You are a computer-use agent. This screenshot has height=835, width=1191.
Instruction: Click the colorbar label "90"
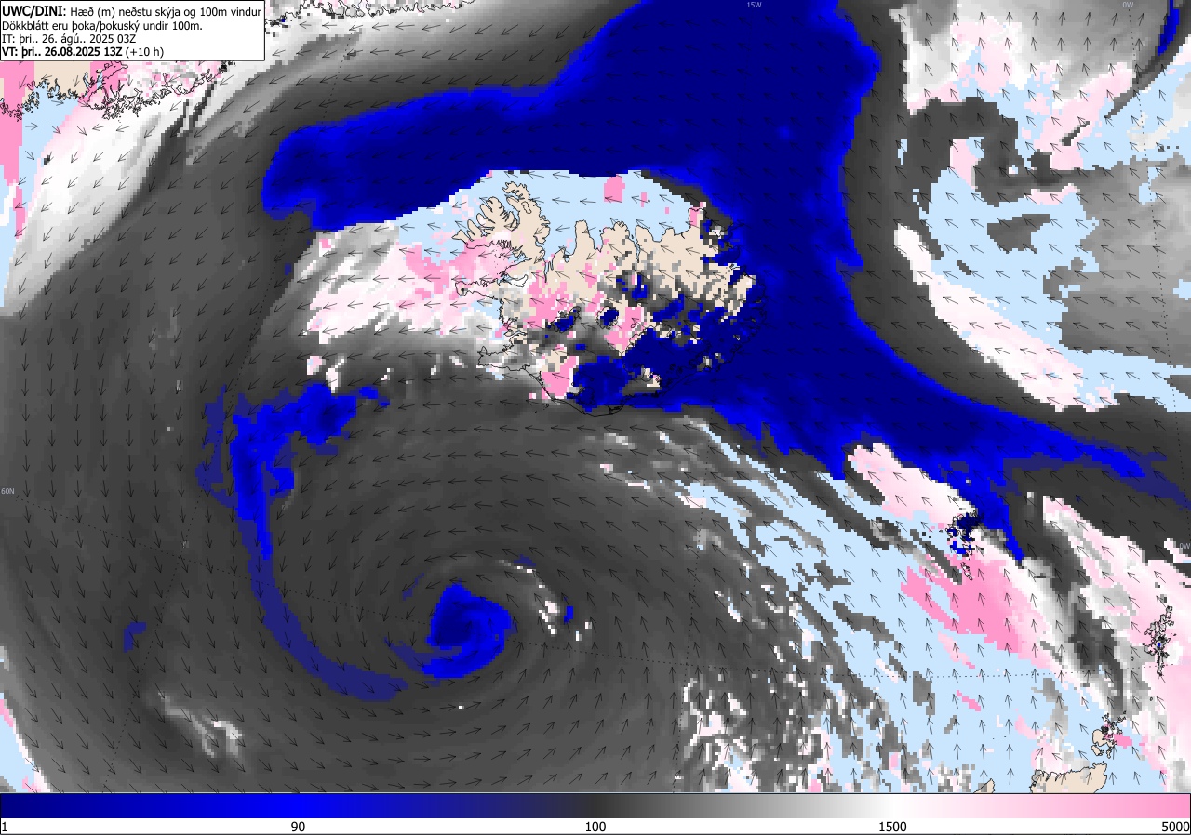[299, 827]
